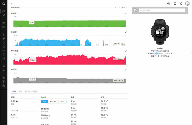
Task: Click the ソフトウェア: 2.60.0.0 version text
Action: pyautogui.click(x=160, y=51)
